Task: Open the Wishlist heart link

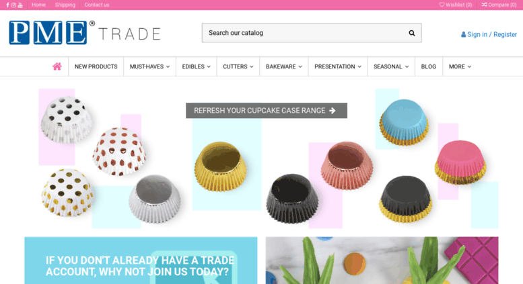Action: (x=456, y=5)
